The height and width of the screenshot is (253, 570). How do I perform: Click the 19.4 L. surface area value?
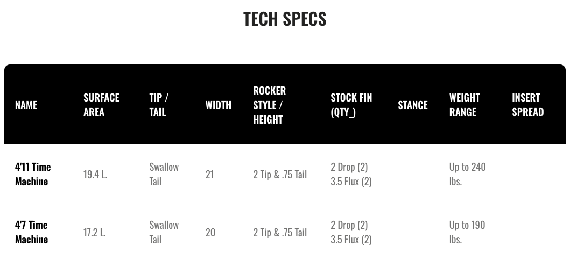[95, 174]
